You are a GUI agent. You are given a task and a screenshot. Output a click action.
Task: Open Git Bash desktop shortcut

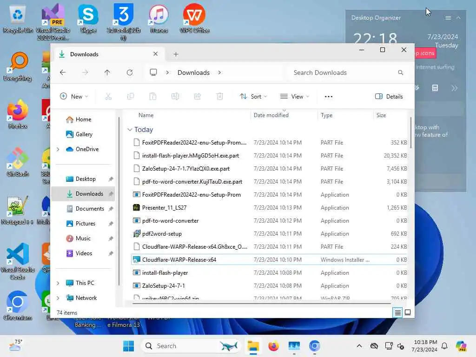(x=18, y=162)
